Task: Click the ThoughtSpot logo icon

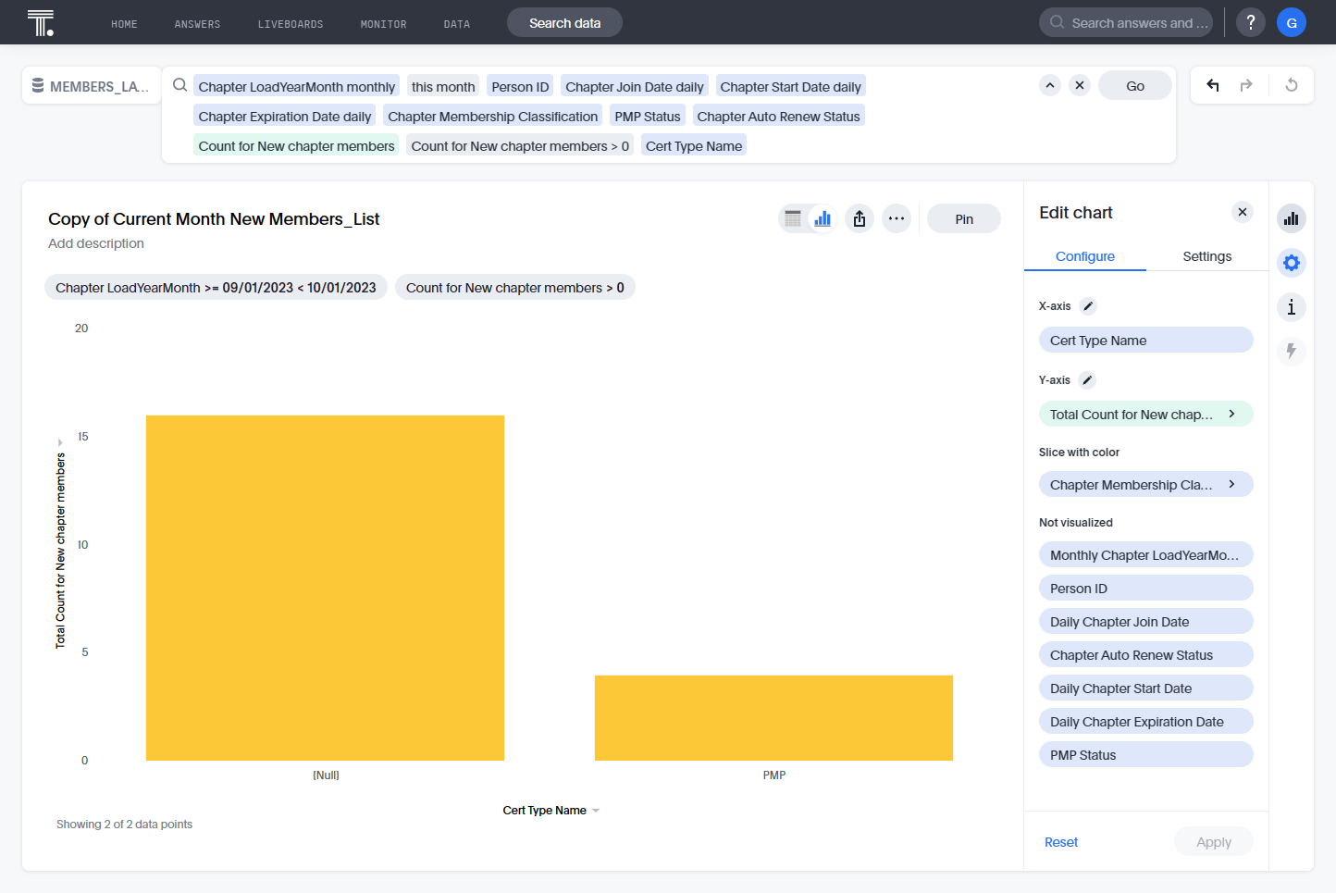Action: coord(41,22)
